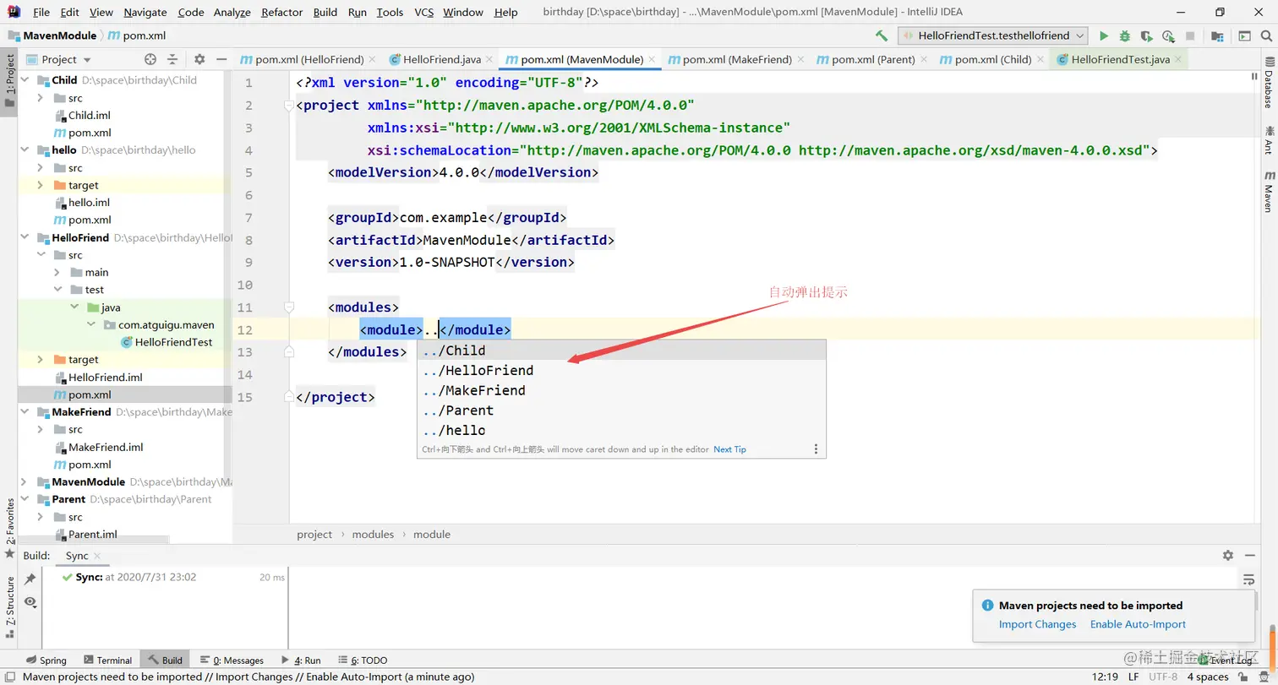Run with Coverage using the shield icon
The height and width of the screenshot is (685, 1278).
click(x=1147, y=36)
